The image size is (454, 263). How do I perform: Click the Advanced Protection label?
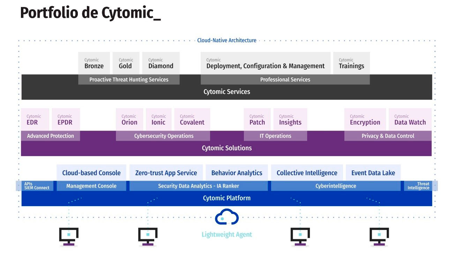(x=51, y=136)
